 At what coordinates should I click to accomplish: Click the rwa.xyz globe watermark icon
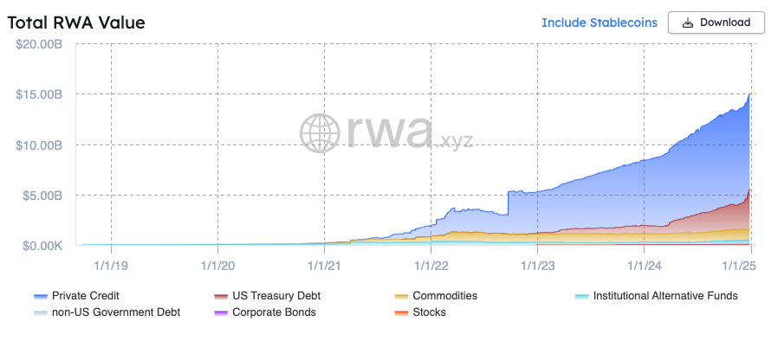click(x=320, y=133)
